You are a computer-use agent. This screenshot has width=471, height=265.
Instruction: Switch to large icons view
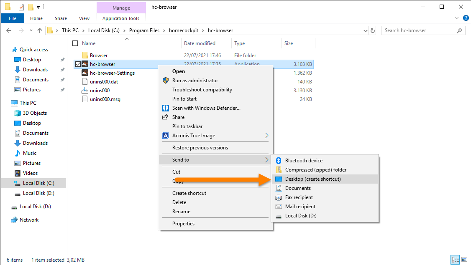(464, 260)
